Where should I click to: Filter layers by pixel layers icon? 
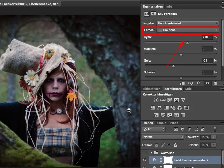point(176,129)
